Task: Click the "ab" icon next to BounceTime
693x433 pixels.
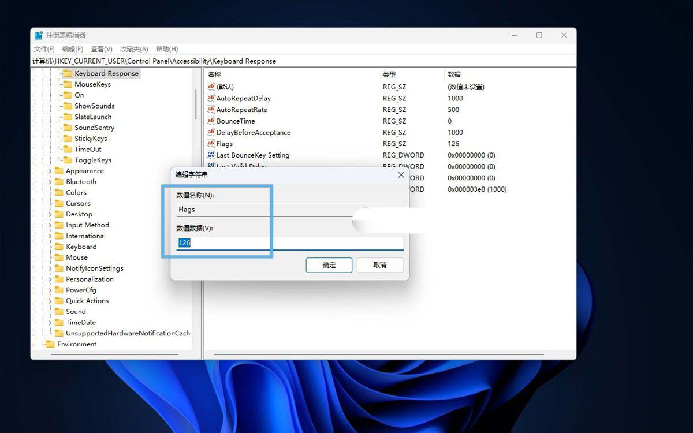Action: click(211, 121)
